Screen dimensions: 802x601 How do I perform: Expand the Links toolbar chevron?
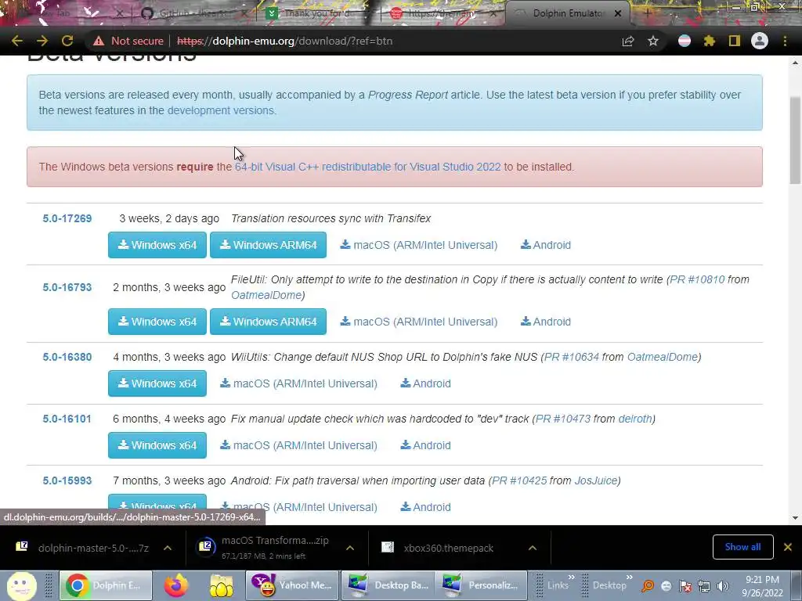tap(571, 577)
